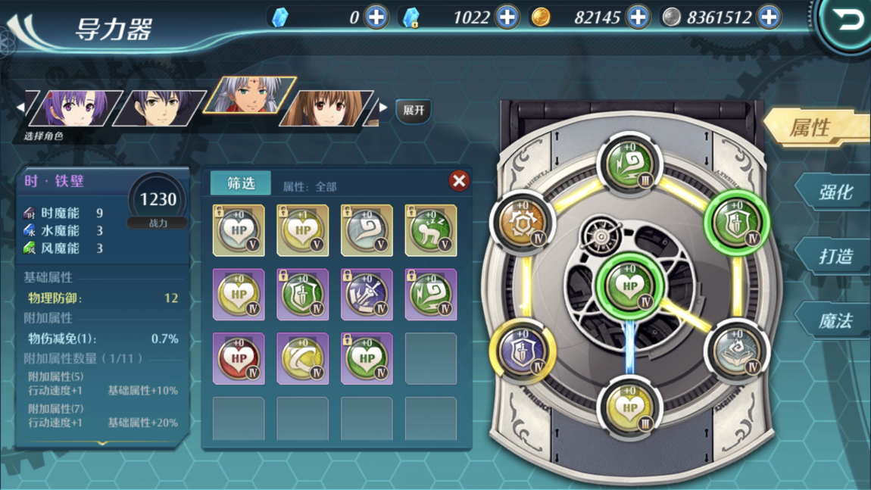Switch to the 魔法 tab
871x490 pixels.
tap(835, 320)
